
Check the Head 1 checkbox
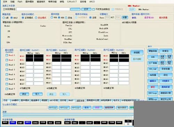[x=7, y=60]
